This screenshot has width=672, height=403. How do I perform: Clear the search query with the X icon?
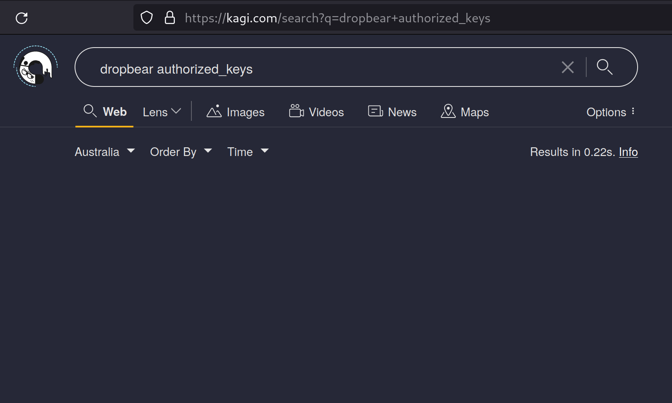click(568, 67)
